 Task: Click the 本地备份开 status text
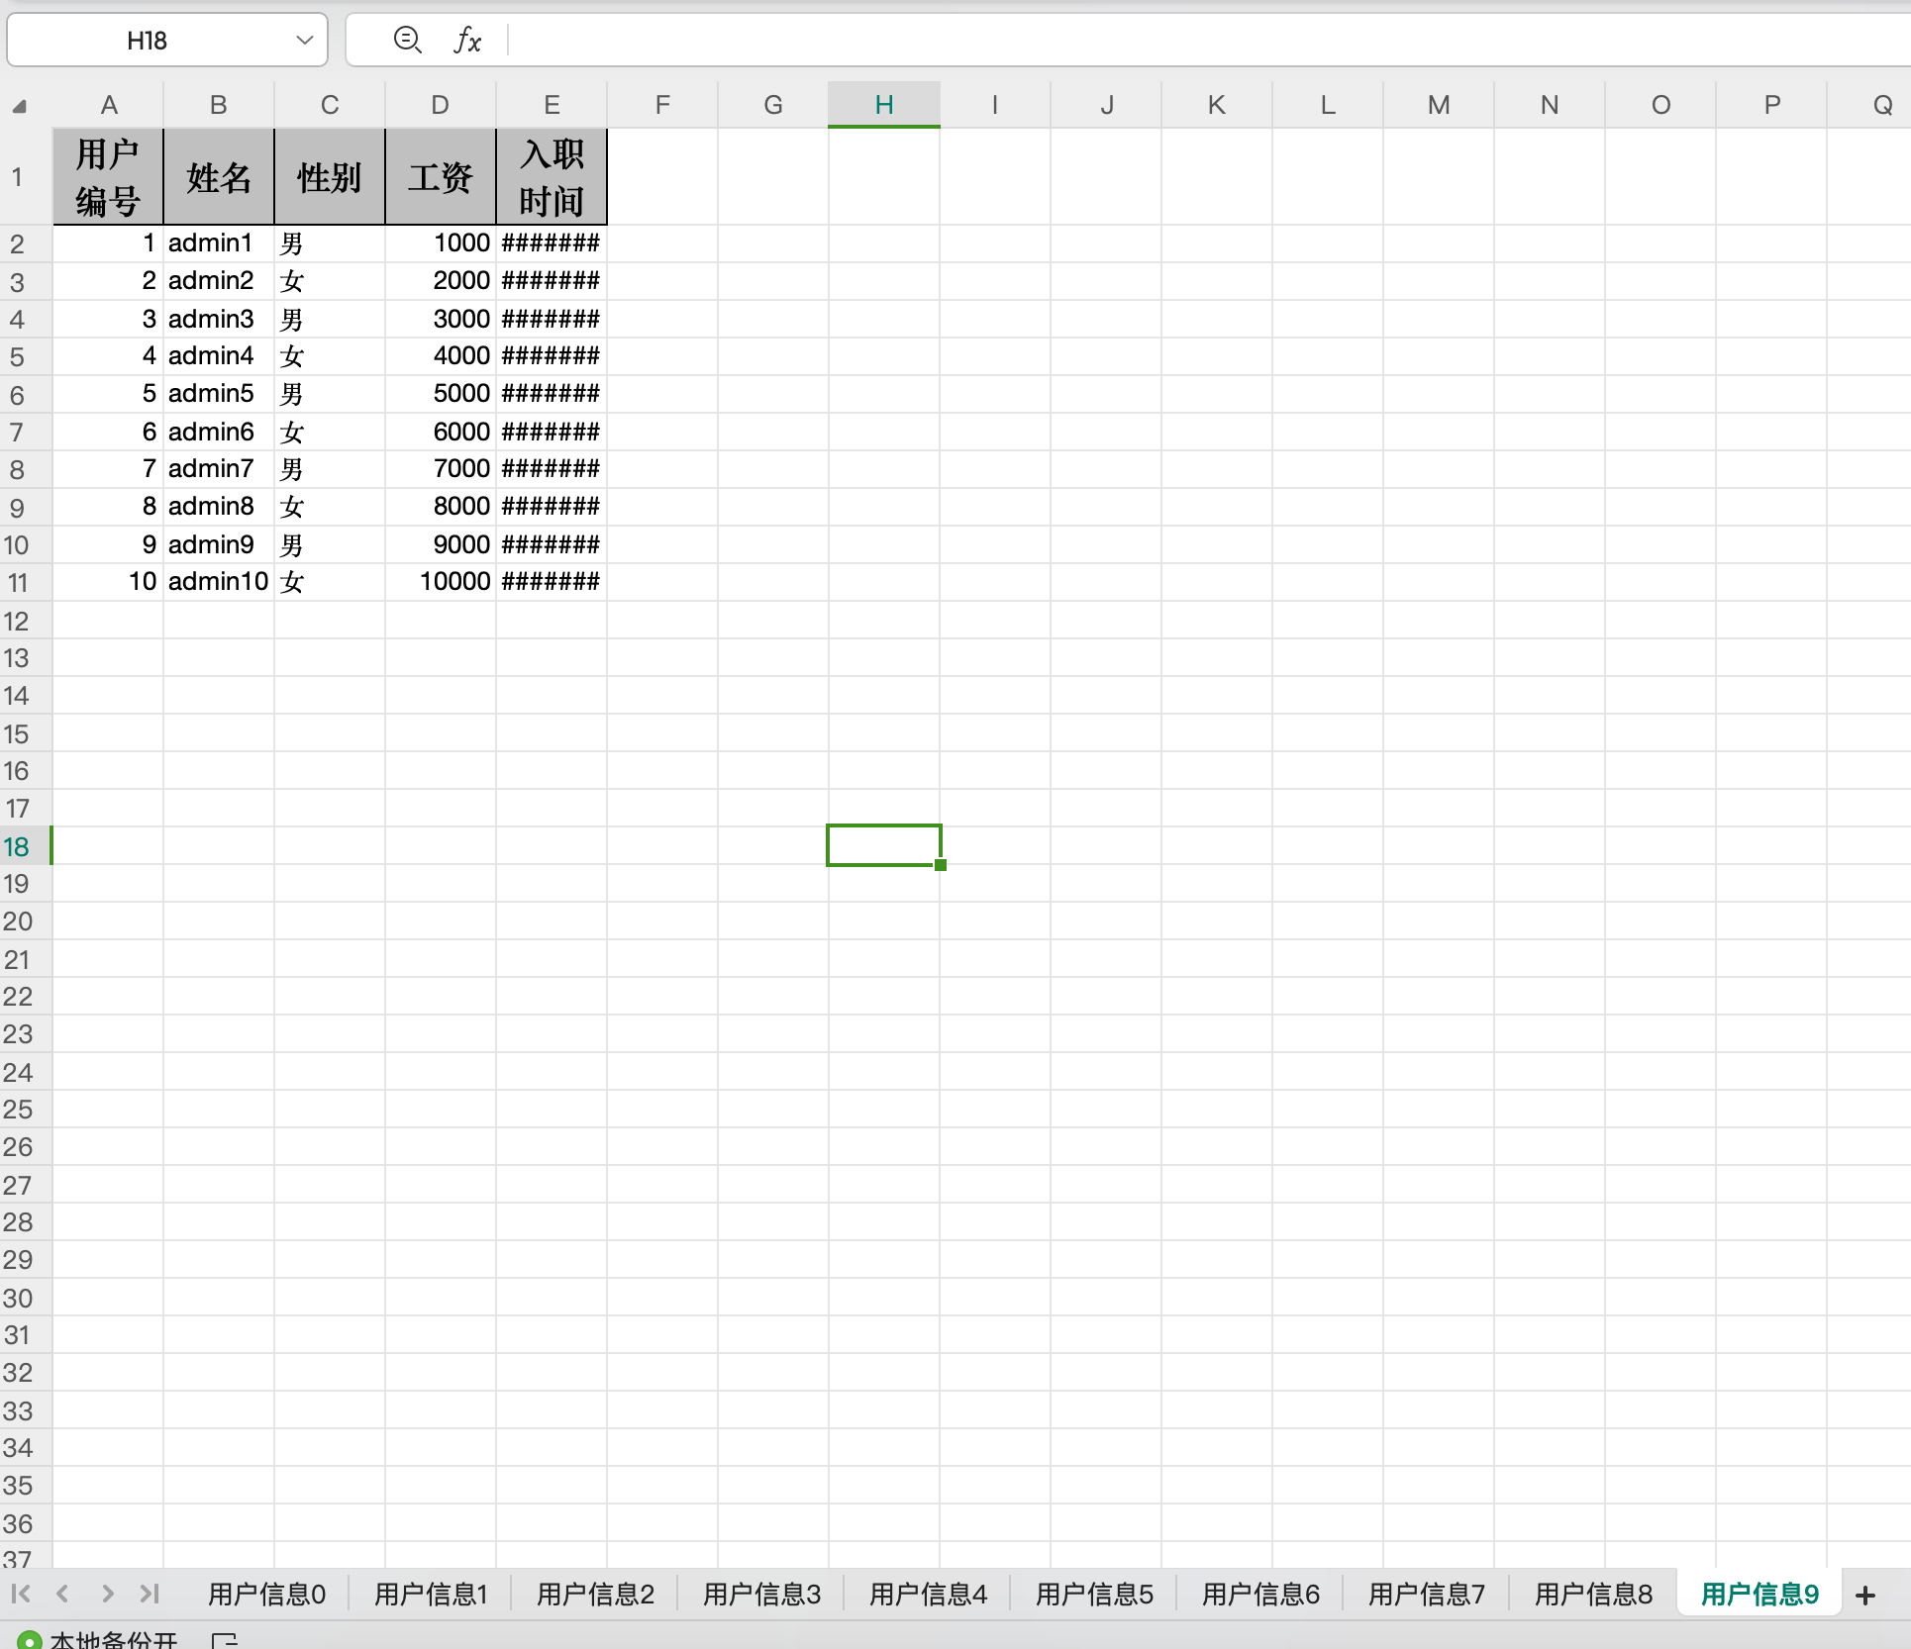[114, 1639]
